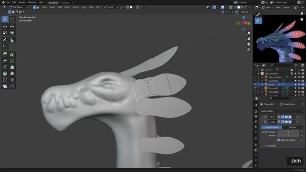Image resolution: width=306 pixels, height=172 pixels.
Task: Collapse the Subdivision modifier panel
Action: pyautogui.click(x=262, y=122)
